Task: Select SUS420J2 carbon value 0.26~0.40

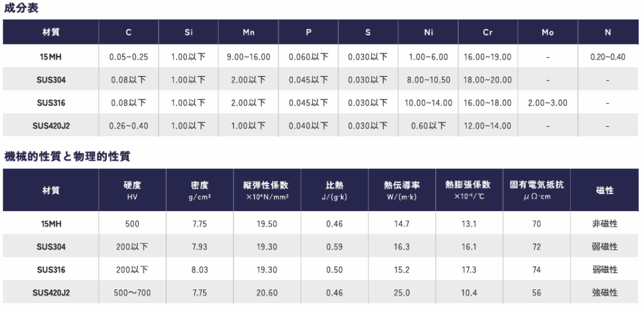Action: coord(128,126)
